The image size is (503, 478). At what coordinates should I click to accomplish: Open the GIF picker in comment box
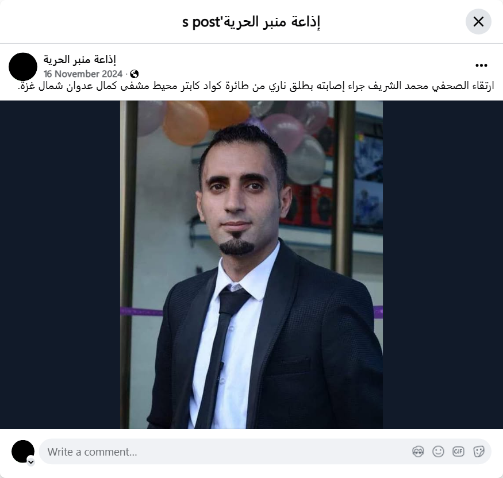pyautogui.click(x=458, y=452)
